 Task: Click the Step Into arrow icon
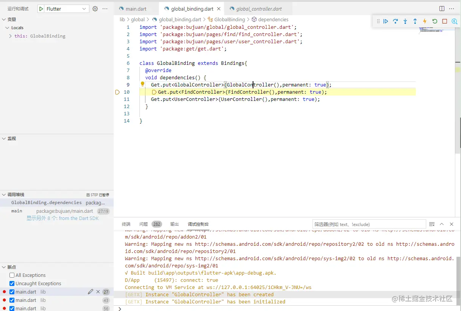click(x=405, y=22)
